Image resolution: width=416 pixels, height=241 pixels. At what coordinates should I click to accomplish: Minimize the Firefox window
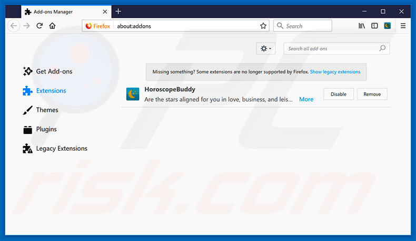click(364, 12)
